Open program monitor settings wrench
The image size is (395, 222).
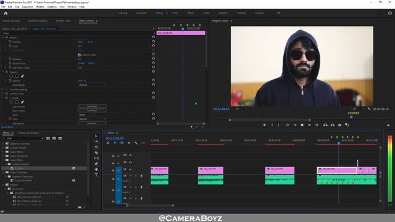coord(369,109)
